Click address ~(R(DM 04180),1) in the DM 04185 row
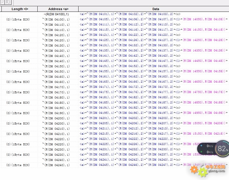 click(x=56, y=103)
